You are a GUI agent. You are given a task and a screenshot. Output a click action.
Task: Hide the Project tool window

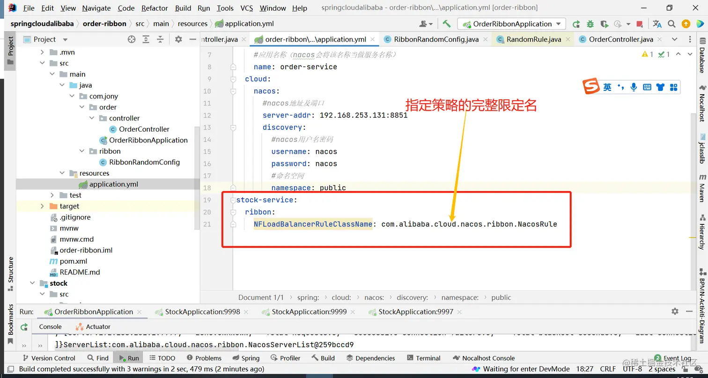[x=192, y=39]
